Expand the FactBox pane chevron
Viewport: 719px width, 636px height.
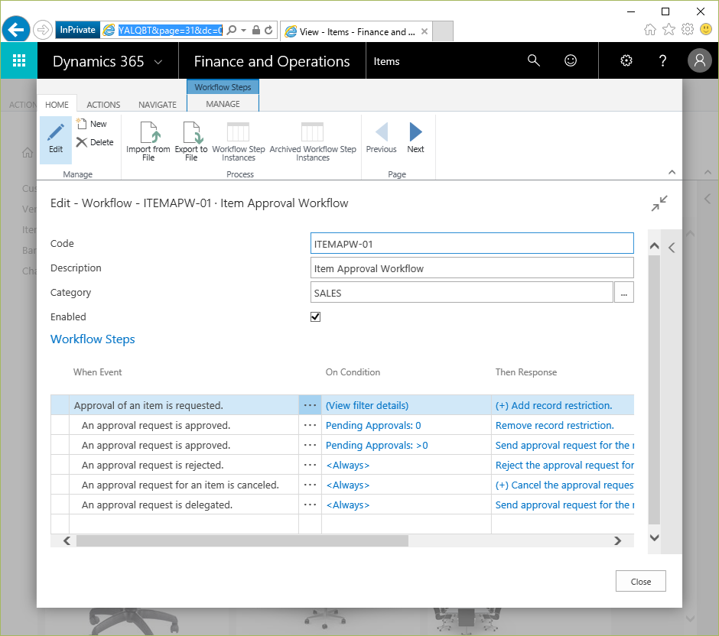point(672,248)
